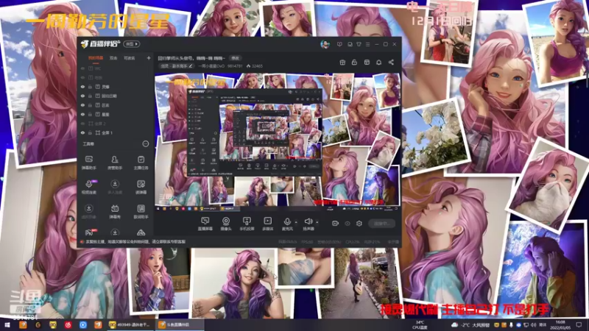The width and height of the screenshot is (589, 331).
Task: Open the settings gear next to the live button
Action: (359, 224)
